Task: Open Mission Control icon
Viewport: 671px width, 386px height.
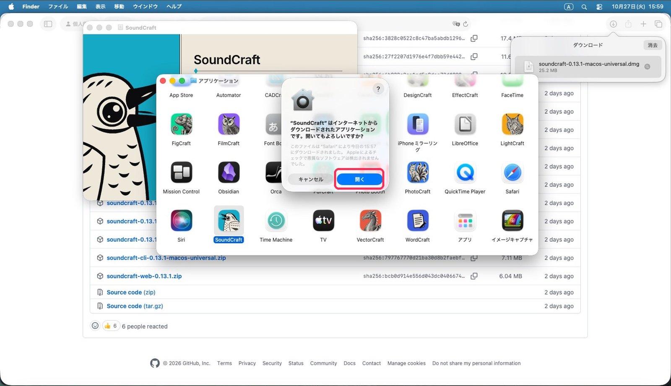Action: pyautogui.click(x=181, y=172)
